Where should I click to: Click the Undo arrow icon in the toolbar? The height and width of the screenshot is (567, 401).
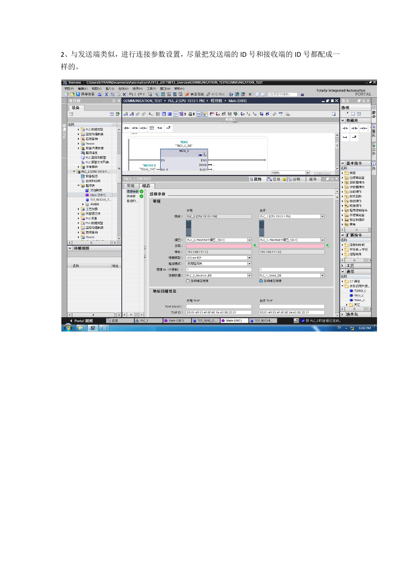(x=131, y=94)
